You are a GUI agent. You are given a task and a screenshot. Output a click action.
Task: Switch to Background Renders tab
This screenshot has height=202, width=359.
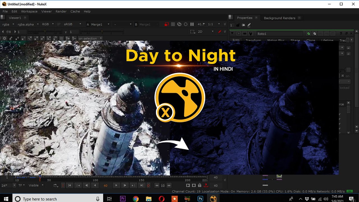tap(280, 18)
